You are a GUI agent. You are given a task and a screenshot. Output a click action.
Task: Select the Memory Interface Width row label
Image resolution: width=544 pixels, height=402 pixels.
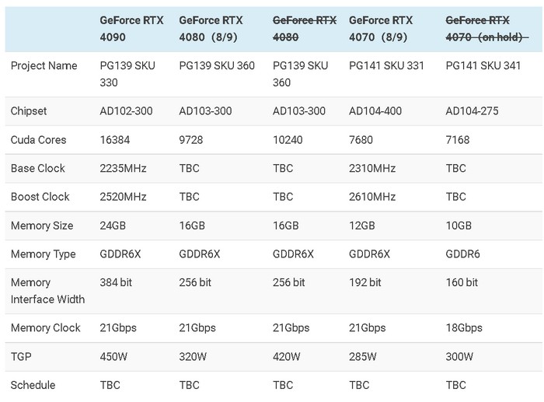point(47,291)
